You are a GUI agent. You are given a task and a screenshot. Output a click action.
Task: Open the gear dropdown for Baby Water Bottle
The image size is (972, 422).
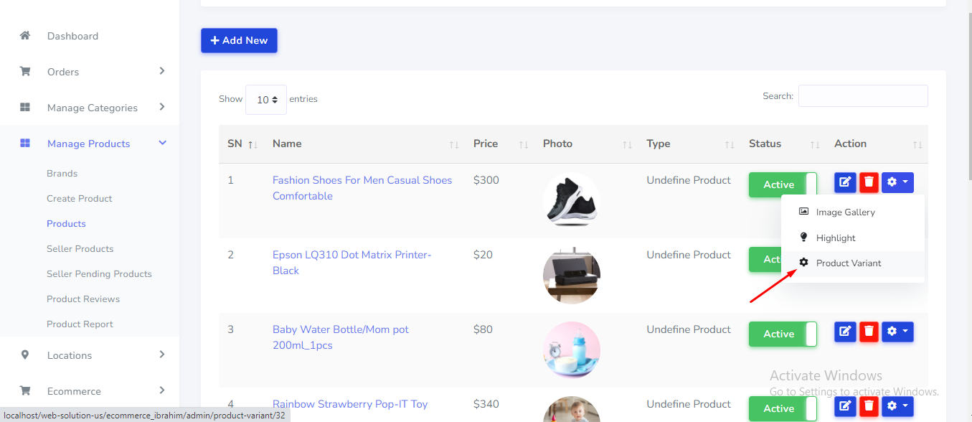point(897,332)
